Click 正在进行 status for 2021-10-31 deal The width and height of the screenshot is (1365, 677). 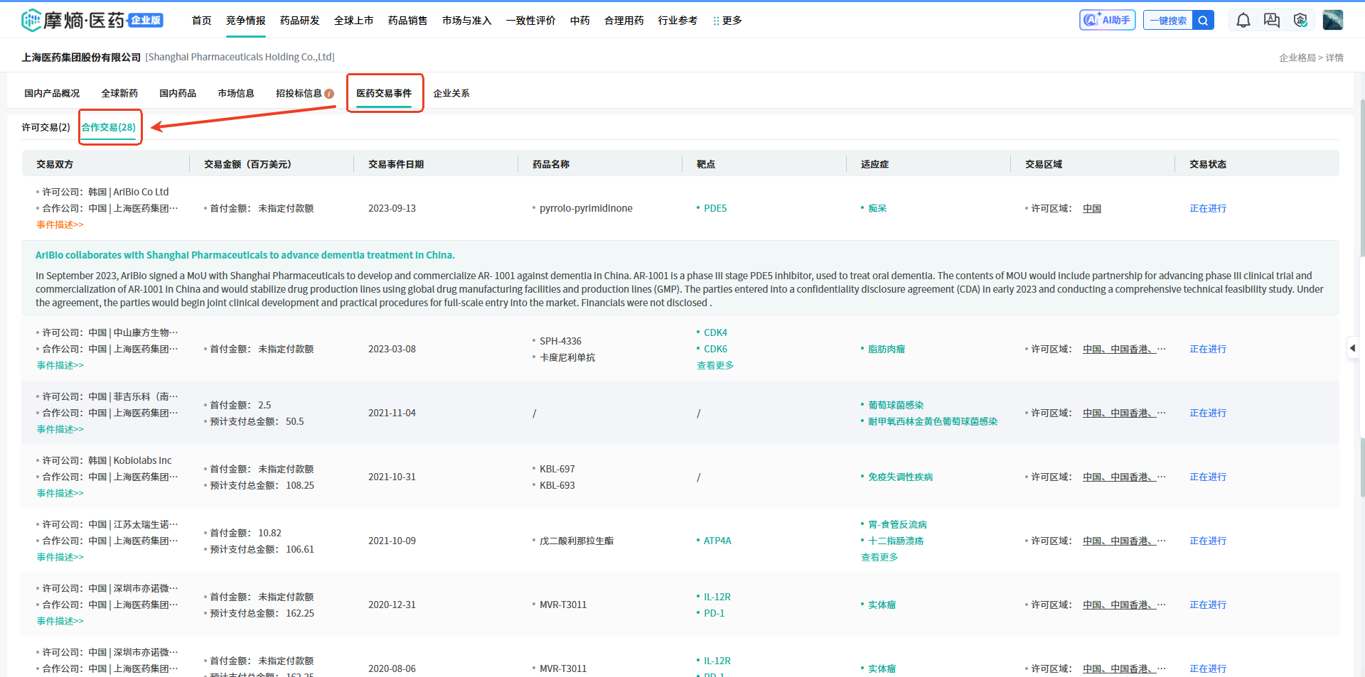1208,477
